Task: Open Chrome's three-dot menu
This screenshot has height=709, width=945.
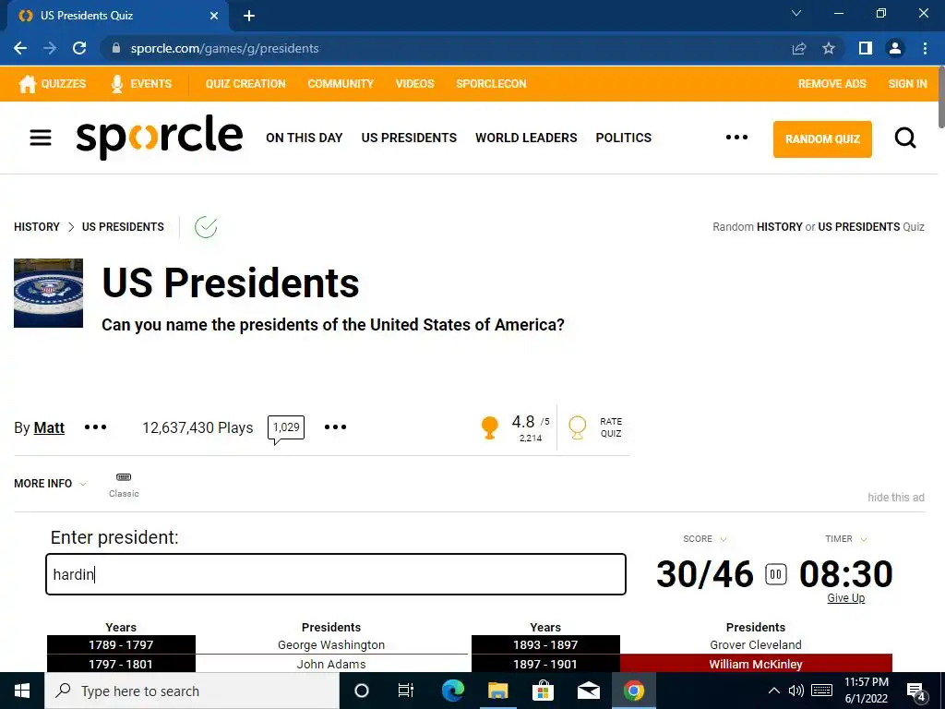Action: 925,48
